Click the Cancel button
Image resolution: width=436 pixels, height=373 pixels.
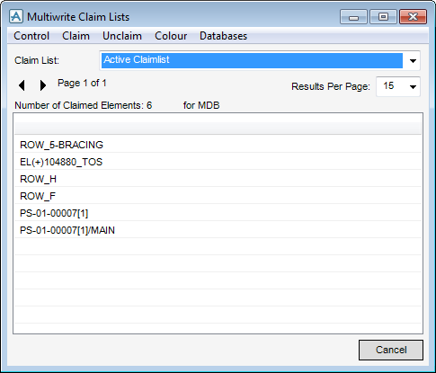click(391, 350)
